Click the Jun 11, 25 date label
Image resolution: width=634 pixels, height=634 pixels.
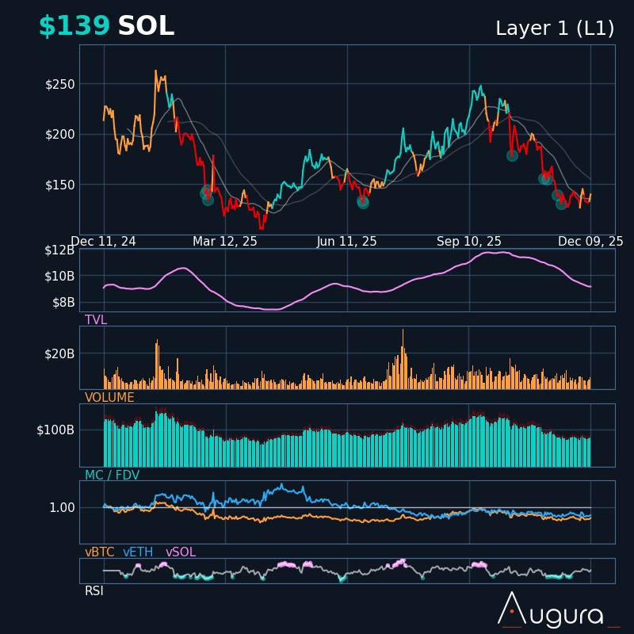point(346,242)
